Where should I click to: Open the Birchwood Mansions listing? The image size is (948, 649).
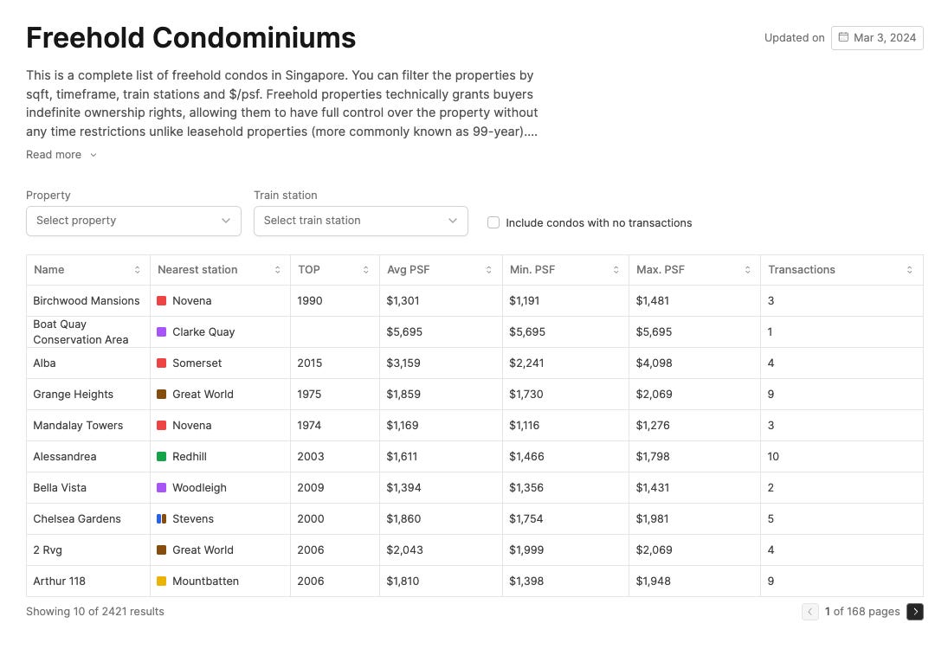86,300
